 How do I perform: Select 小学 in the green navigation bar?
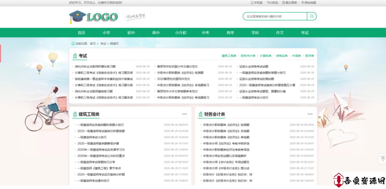point(106,33)
